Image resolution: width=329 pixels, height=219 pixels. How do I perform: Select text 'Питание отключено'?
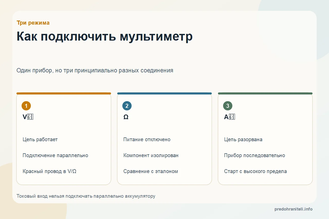click(x=147, y=139)
